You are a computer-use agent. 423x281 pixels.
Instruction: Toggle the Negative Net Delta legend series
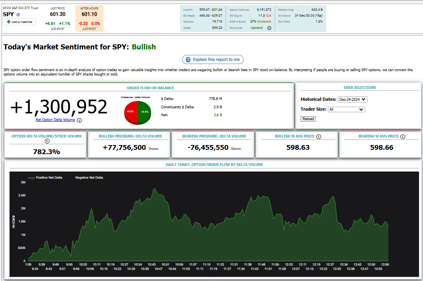click(x=89, y=177)
